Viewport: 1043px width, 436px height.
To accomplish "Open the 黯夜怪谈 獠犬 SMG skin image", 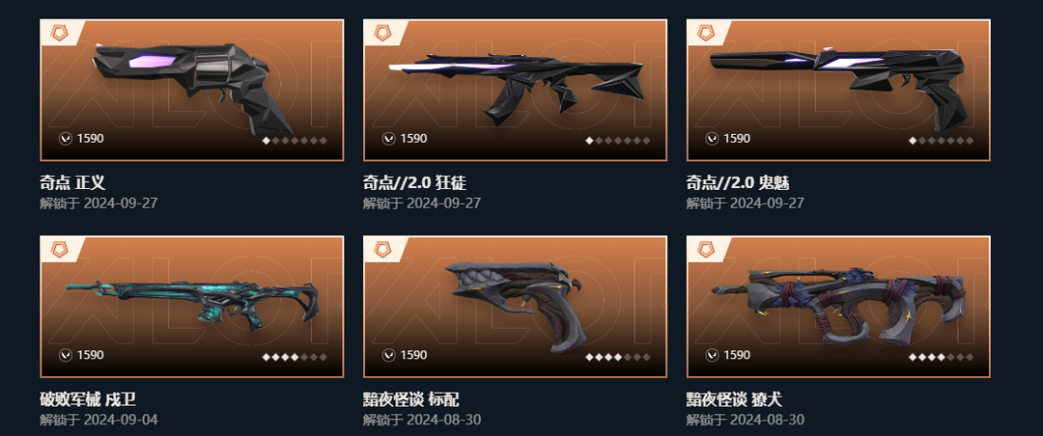I will [838, 307].
